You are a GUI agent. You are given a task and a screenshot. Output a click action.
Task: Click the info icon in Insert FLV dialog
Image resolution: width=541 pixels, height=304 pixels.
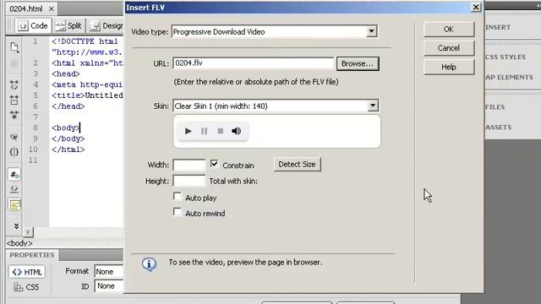(149, 264)
